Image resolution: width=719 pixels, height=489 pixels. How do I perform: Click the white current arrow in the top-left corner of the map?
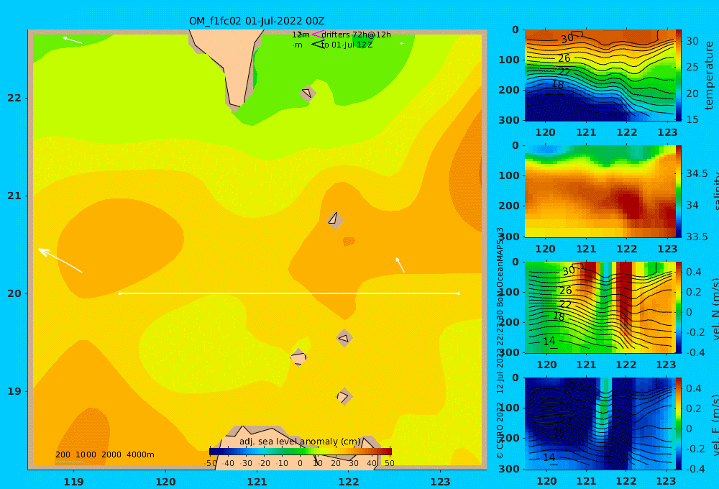[x=72, y=40]
